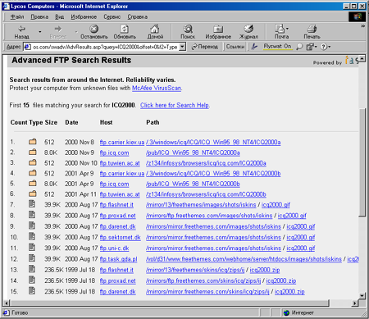Open ftp.proxad.net host link in row 8
The height and width of the screenshot is (319, 369).
(117, 216)
